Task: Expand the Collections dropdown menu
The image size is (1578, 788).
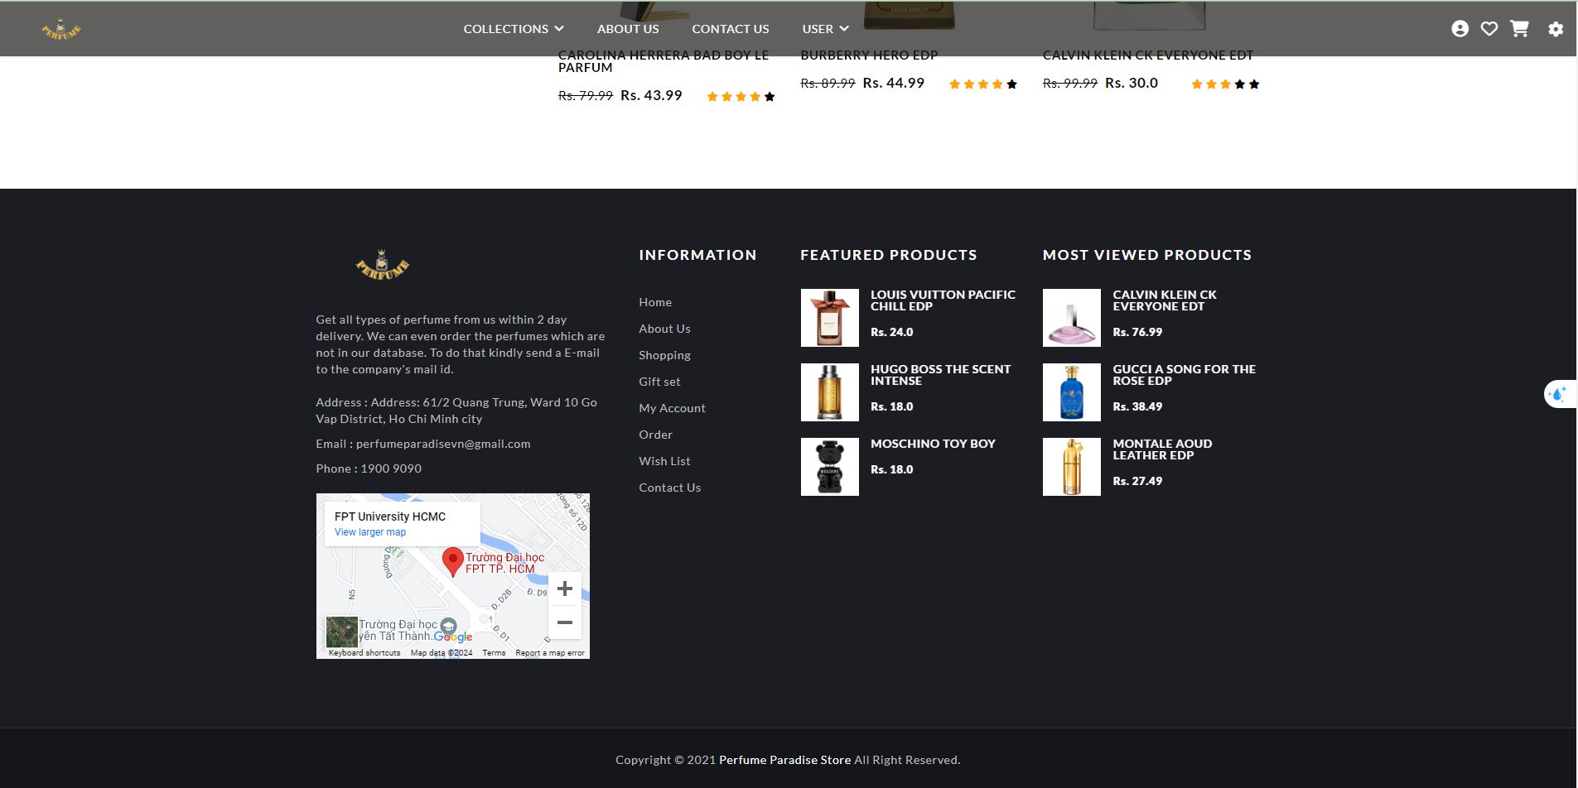Action: pyautogui.click(x=514, y=29)
